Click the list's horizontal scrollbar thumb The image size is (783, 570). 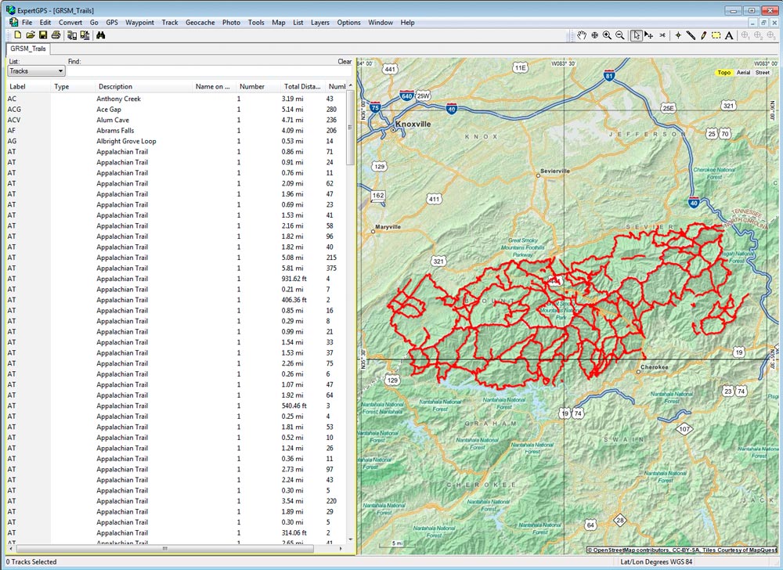pos(164,549)
